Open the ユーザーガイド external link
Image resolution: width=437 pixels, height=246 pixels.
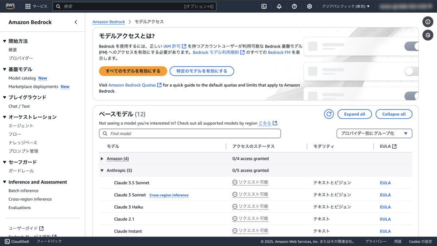[x=26, y=228]
